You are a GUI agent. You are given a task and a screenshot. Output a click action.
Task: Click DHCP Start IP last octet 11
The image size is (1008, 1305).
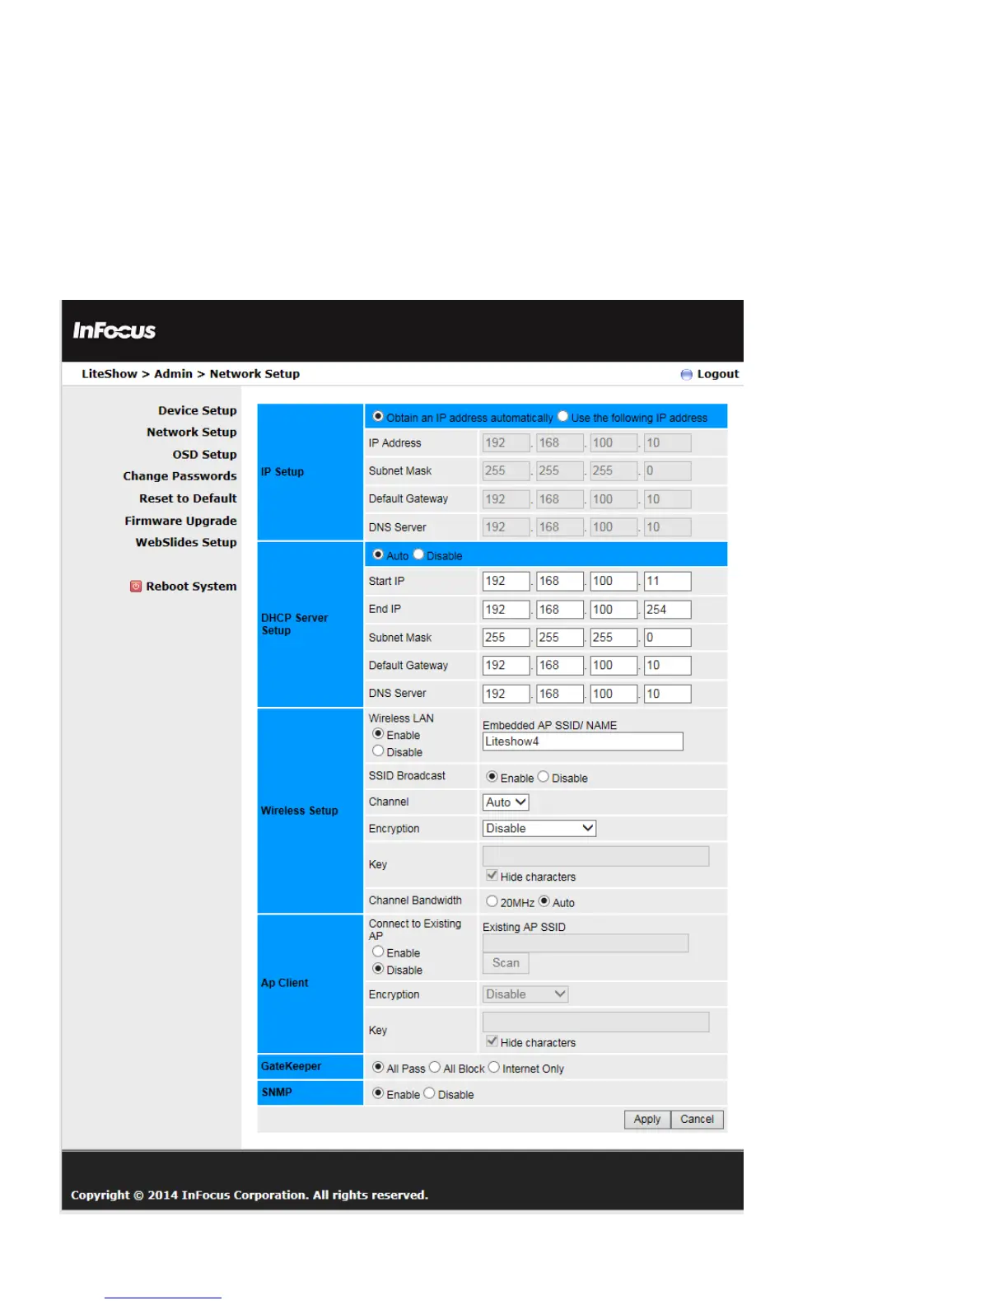[667, 582]
